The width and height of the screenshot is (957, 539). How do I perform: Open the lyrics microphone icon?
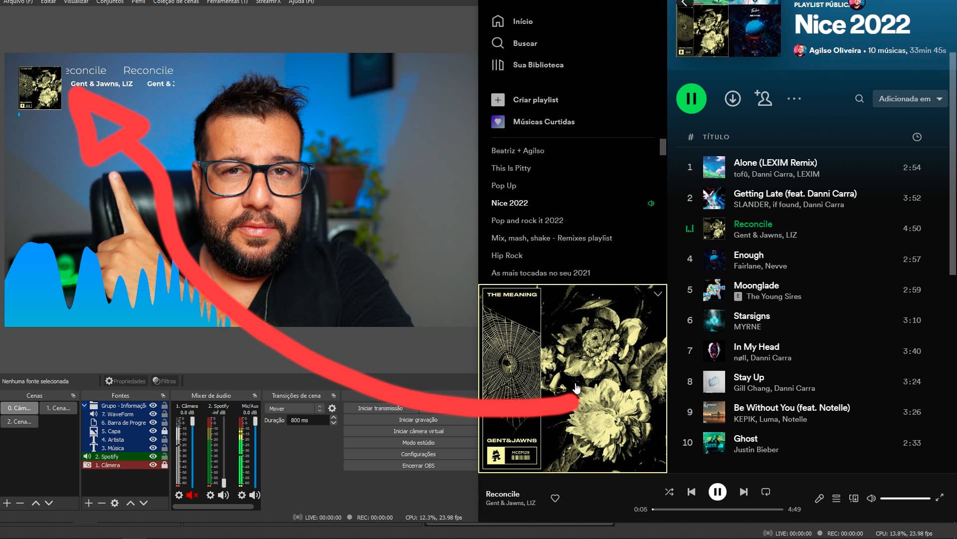(x=819, y=498)
